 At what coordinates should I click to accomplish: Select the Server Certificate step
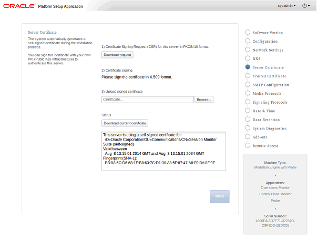268,67
